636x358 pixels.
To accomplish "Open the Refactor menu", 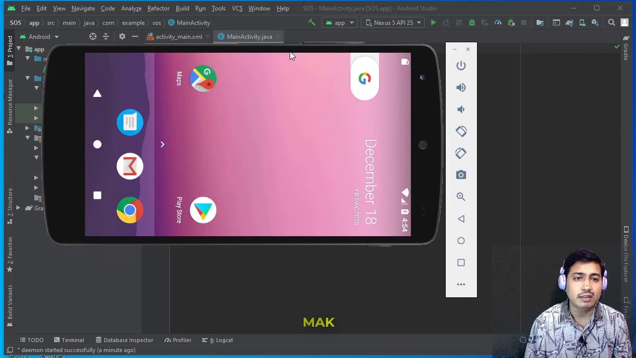I will 159,8.
